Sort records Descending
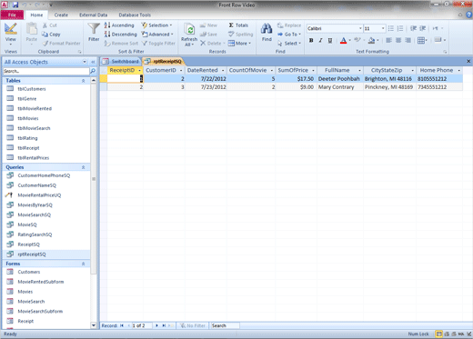473x339 pixels. coord(120,35)
